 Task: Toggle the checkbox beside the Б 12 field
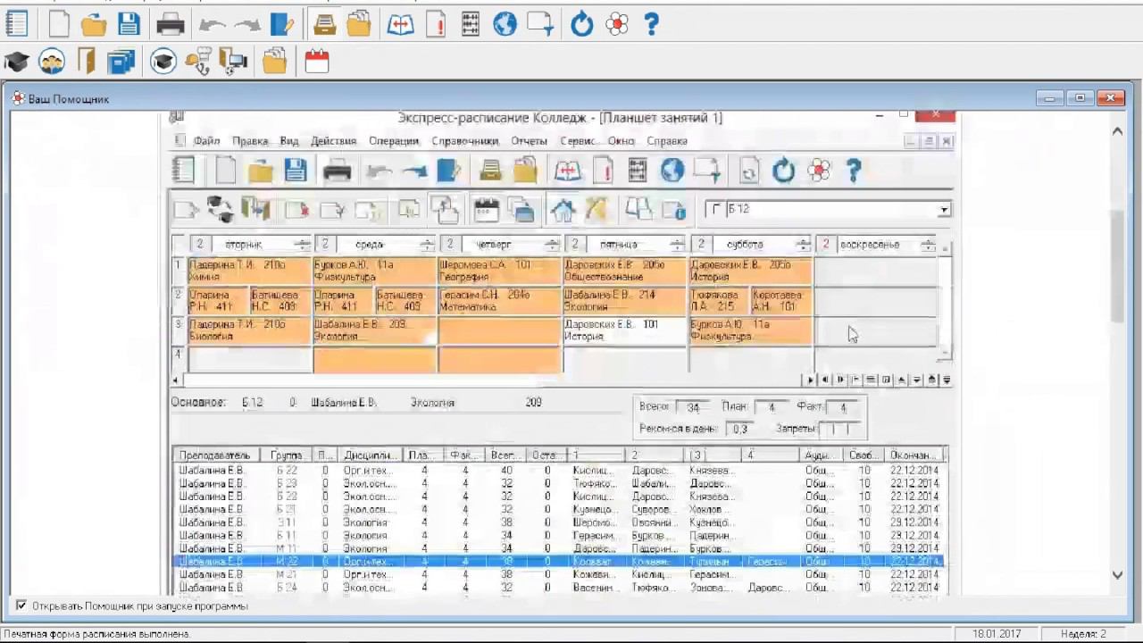pos(715,210)
